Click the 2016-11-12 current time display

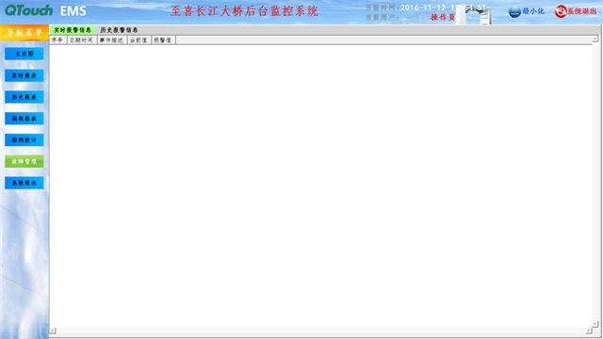click(x=443, y=8)
